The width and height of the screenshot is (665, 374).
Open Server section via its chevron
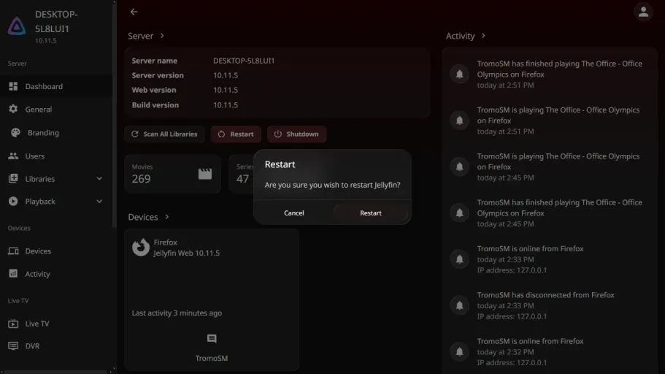(162, 36)
